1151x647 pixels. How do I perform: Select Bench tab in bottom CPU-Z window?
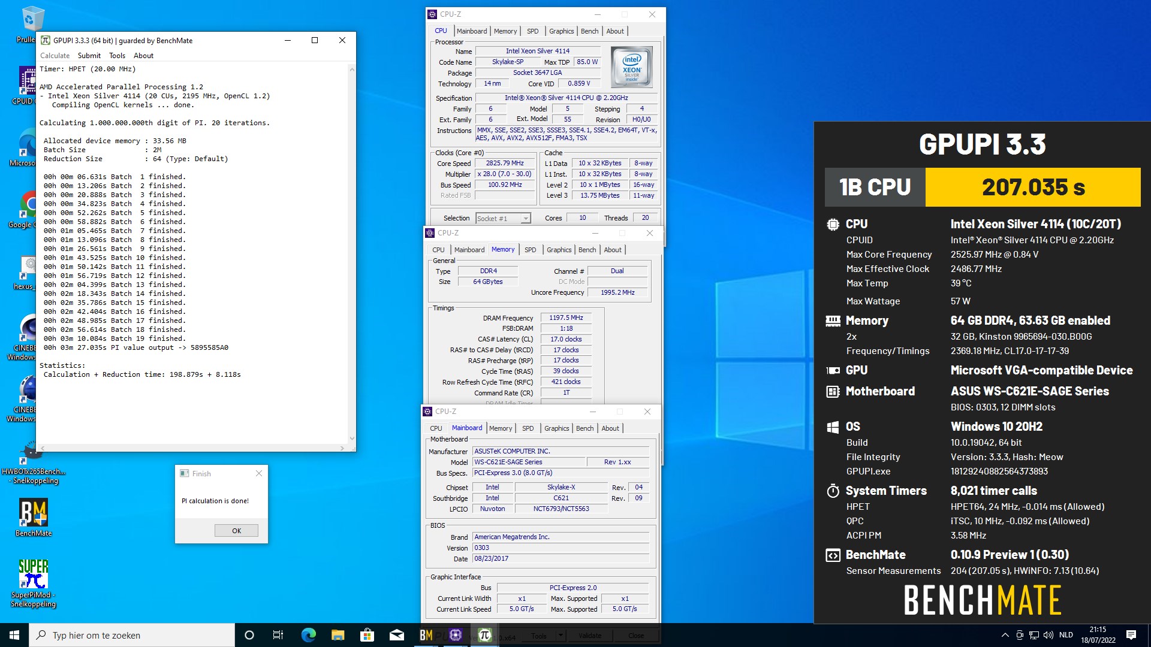[584, 428]
